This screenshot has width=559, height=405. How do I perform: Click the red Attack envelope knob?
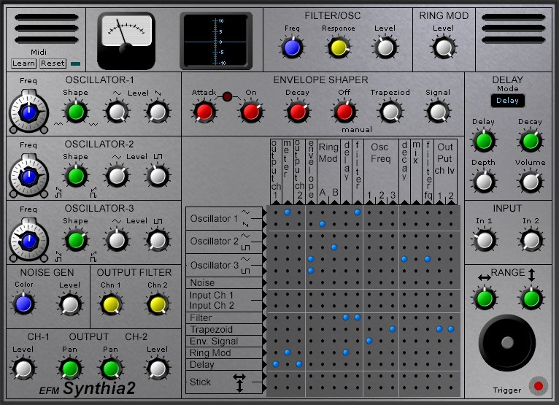tap(204, 112)
